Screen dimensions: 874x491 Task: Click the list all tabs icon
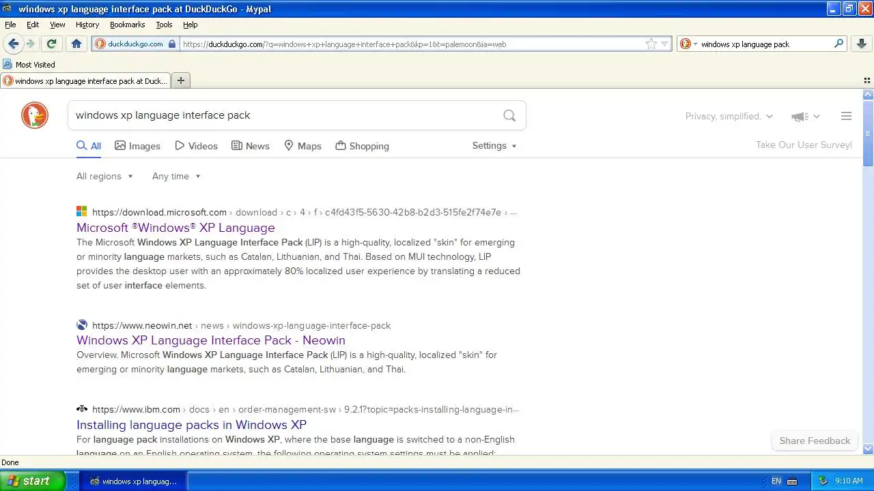pyautogui.click(x=866, y=80)
